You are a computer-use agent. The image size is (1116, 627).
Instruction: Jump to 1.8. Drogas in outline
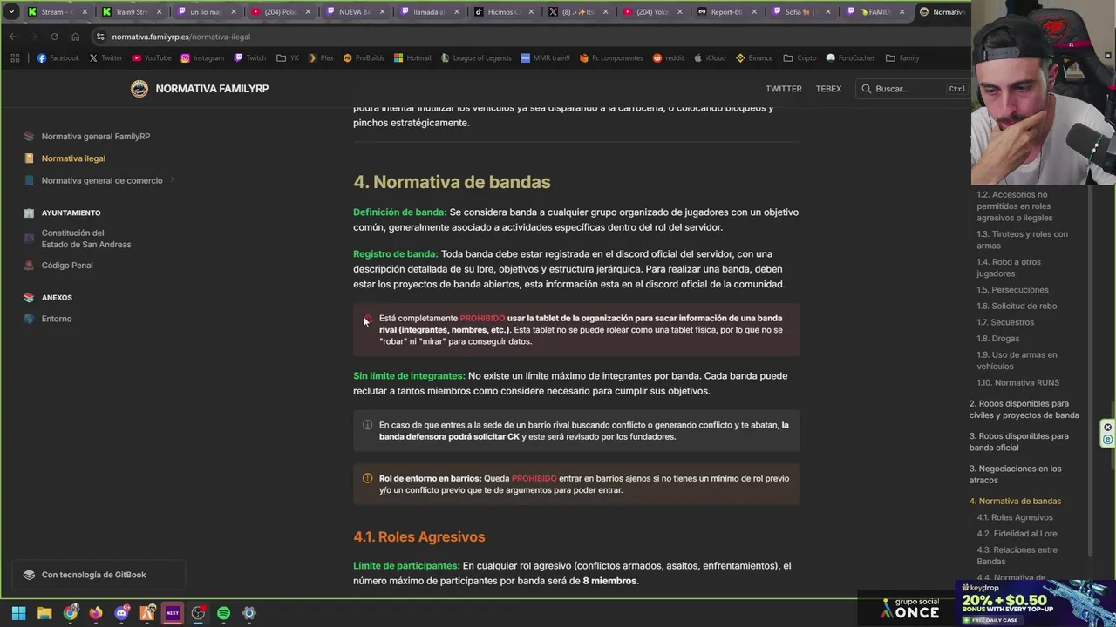[x=997, y=339]
